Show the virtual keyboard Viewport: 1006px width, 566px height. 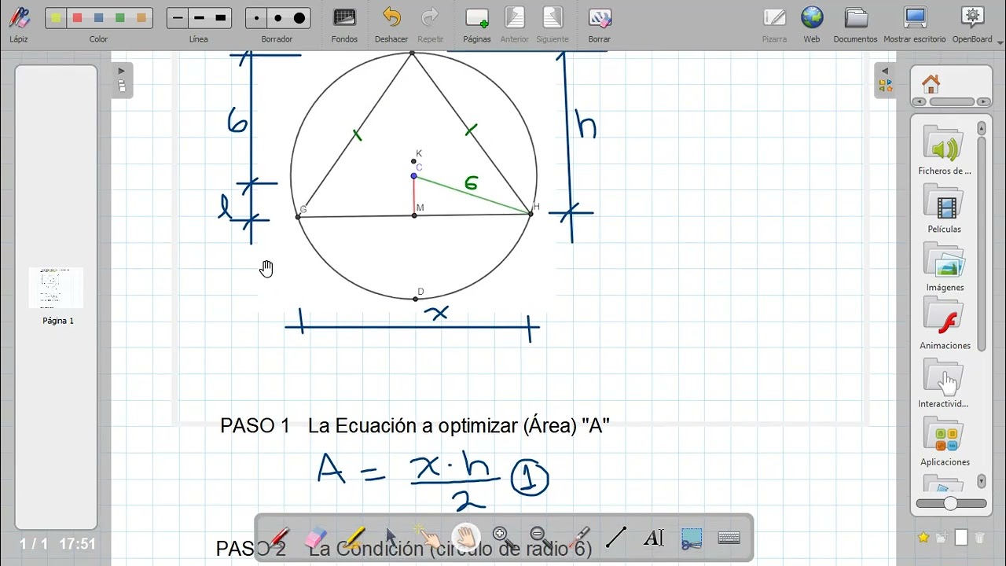(729, 538)
